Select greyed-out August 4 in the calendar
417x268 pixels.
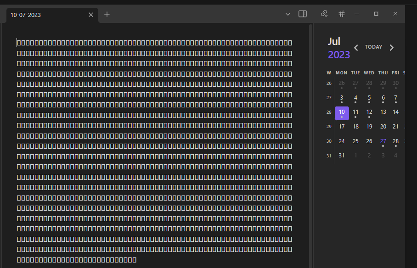(396, 156)
